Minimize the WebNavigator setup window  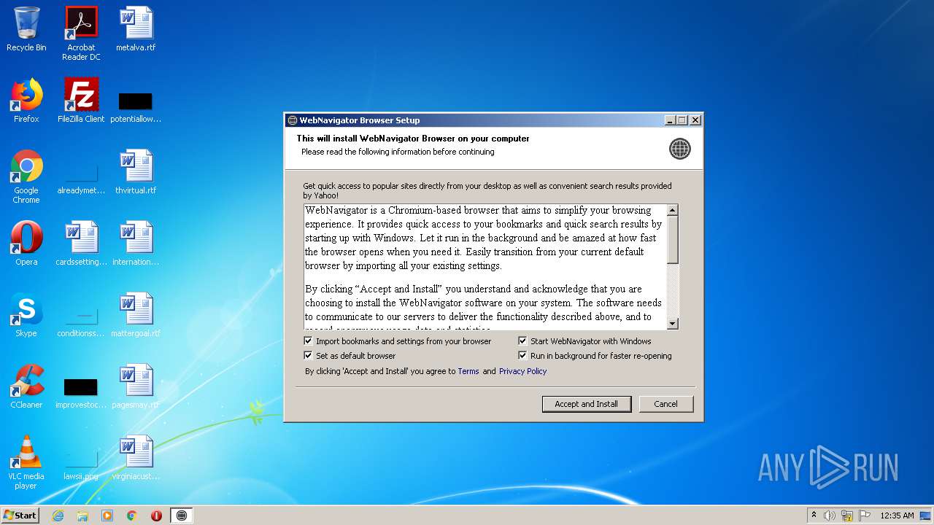click(x=671, y=120)
